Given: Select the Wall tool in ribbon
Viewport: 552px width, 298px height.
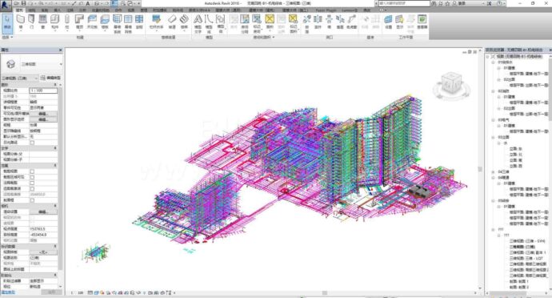Looking at the screenshot, I should pyautogui.click(x=21, y=21).
